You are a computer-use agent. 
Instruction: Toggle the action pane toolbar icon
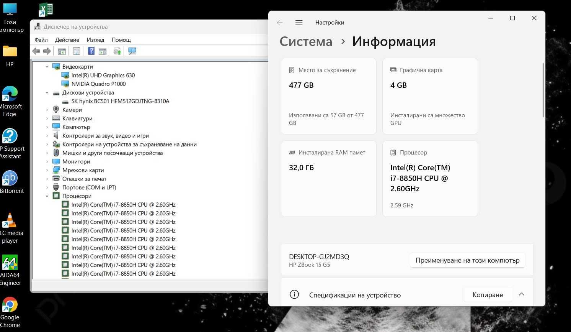coord(102,51)
